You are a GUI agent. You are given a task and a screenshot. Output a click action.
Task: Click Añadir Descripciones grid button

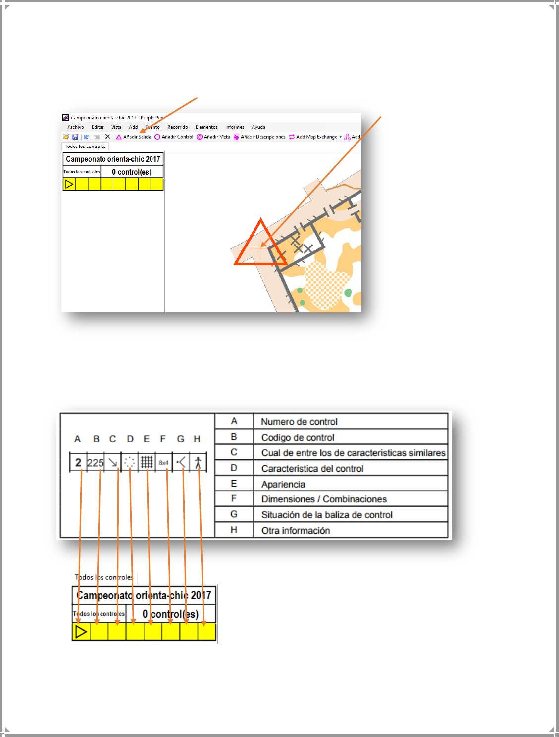(x=259, y=137)
